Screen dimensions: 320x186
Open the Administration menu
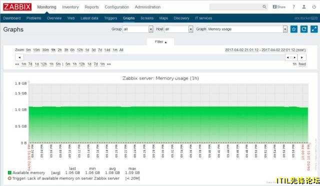point(147,7)
